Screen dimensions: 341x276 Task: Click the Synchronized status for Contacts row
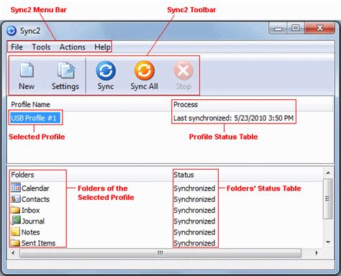[194, 199]
